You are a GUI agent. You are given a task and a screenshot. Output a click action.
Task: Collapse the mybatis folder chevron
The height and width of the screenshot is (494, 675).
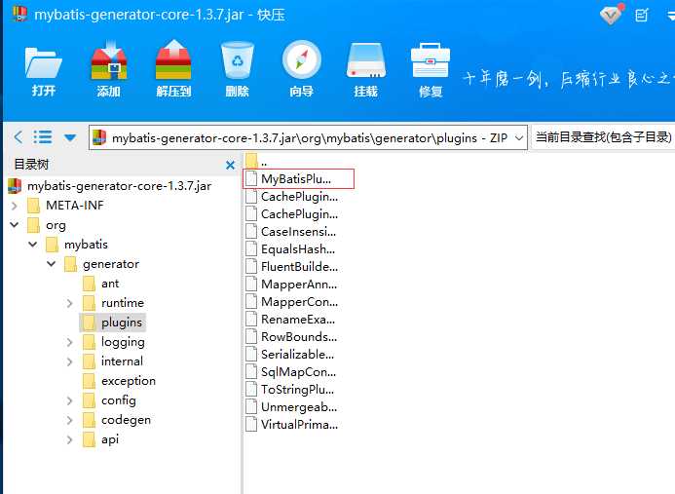33,245
